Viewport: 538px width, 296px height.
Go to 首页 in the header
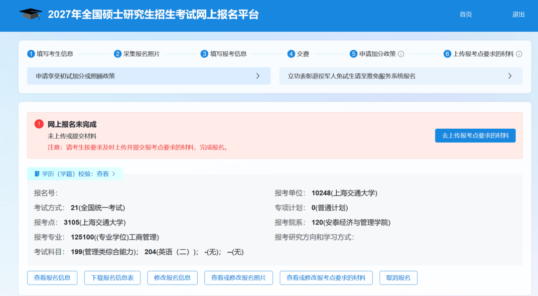click(466, 14)
